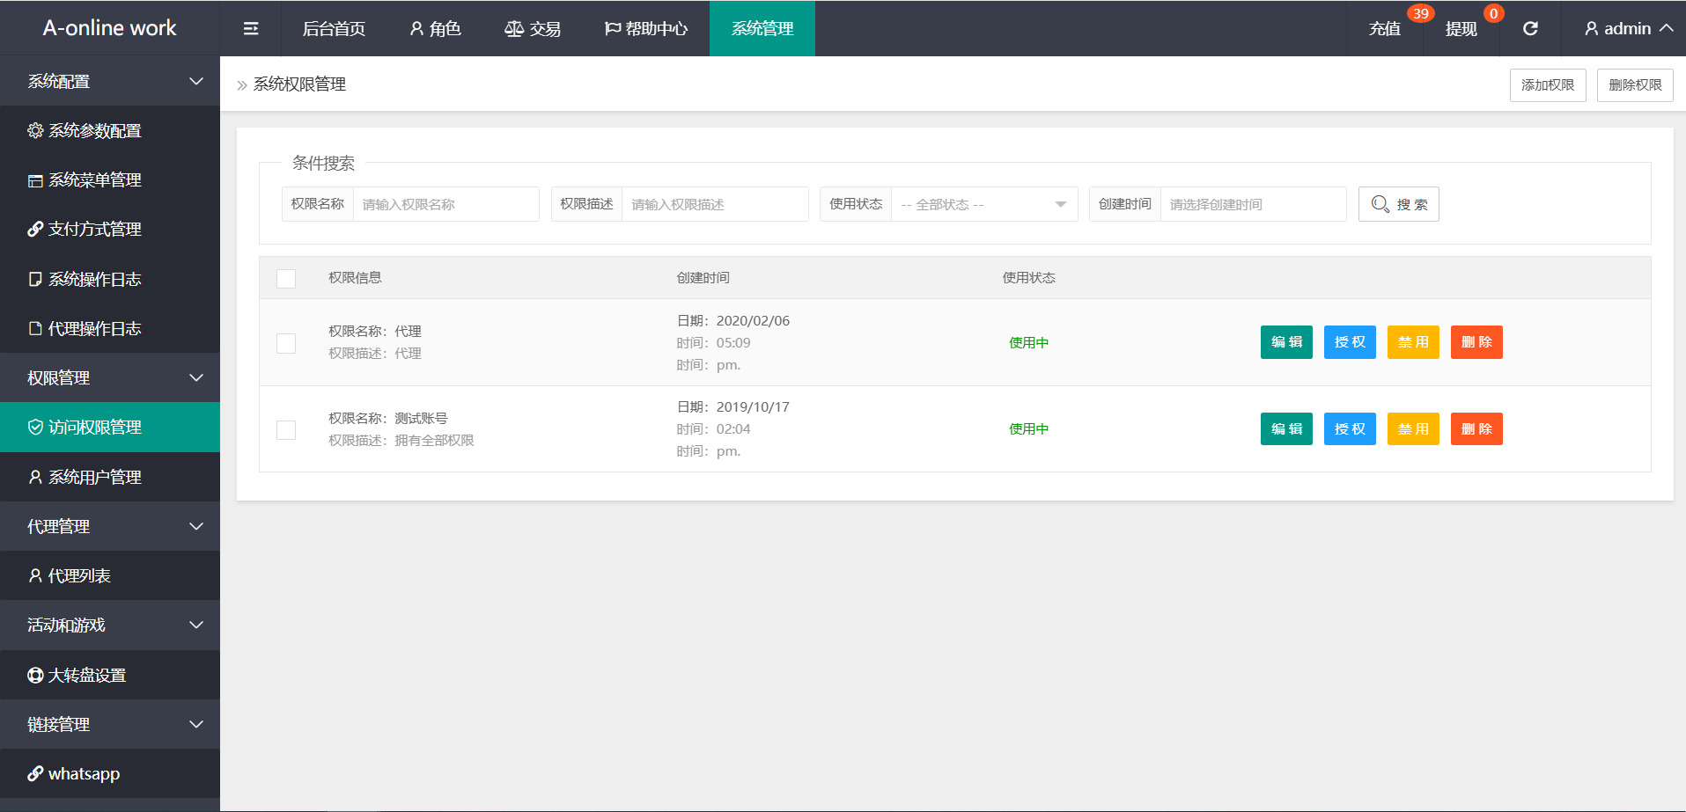The image size is (1686, 812).
Task: Click the whatsapp link icon
Action: 35,774
